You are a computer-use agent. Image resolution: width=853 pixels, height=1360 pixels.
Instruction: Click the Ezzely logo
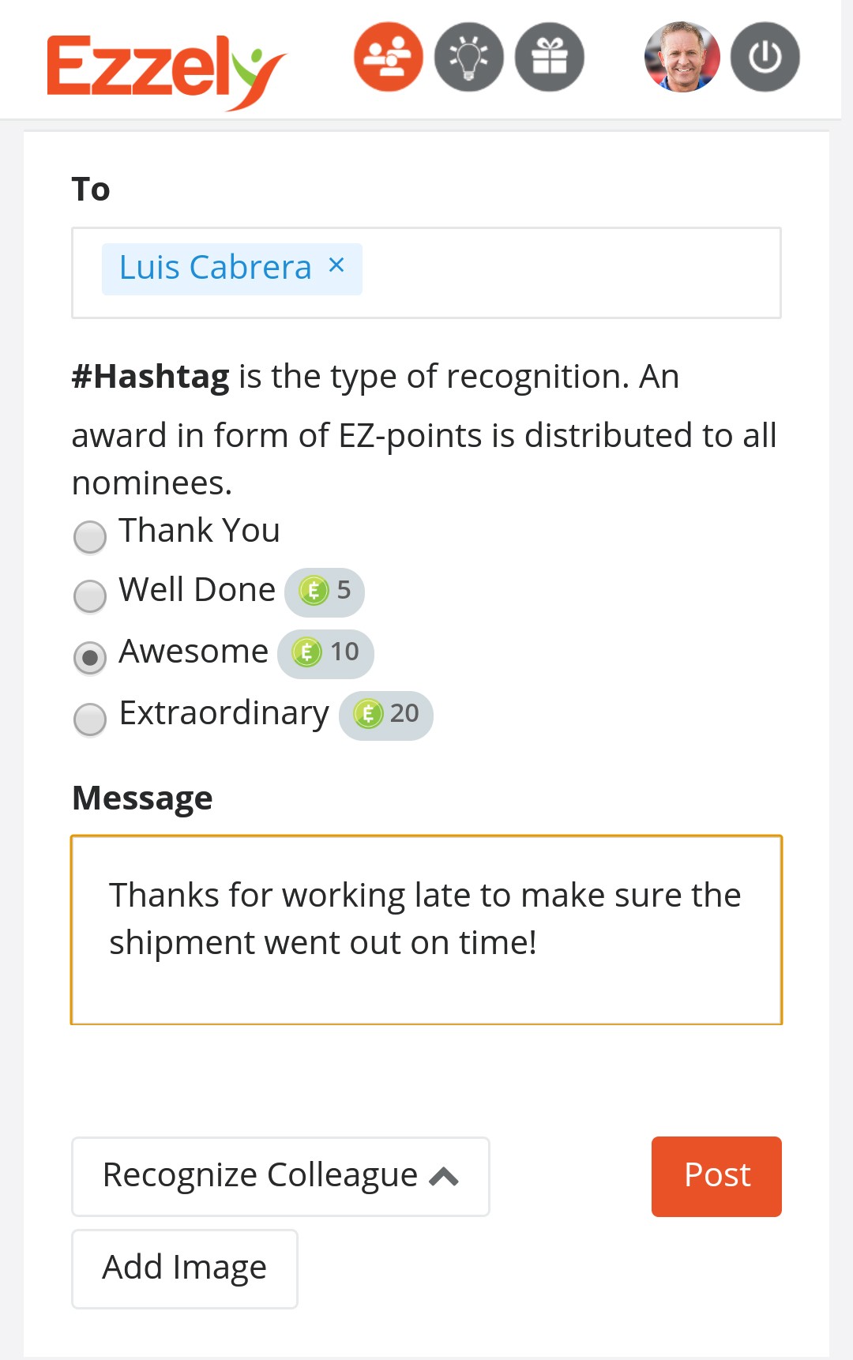[166, 70]
